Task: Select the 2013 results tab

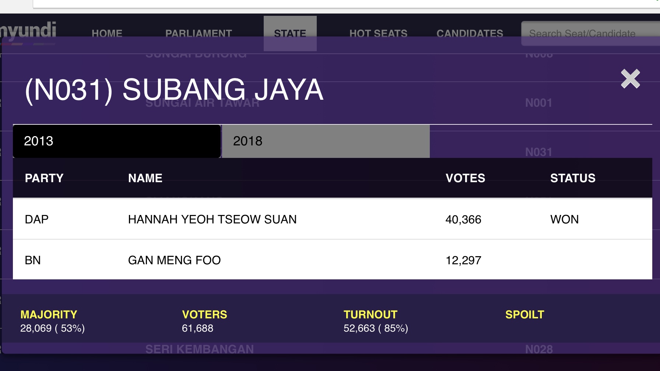Action: click(x=117, y=141)
